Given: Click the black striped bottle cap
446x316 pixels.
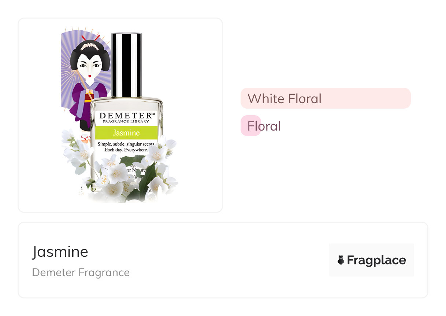Looking at the screenshot, I should 126,65.
